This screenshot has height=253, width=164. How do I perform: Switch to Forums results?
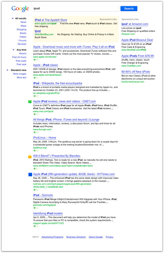[22, 40]
